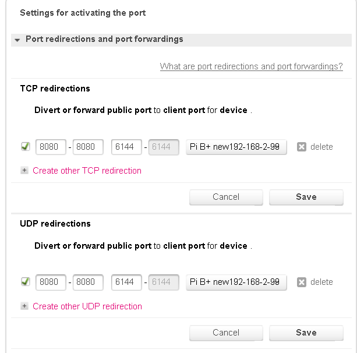Save the UDP redirections
This screenshot has height=353, width=357.
coord(306,333)
